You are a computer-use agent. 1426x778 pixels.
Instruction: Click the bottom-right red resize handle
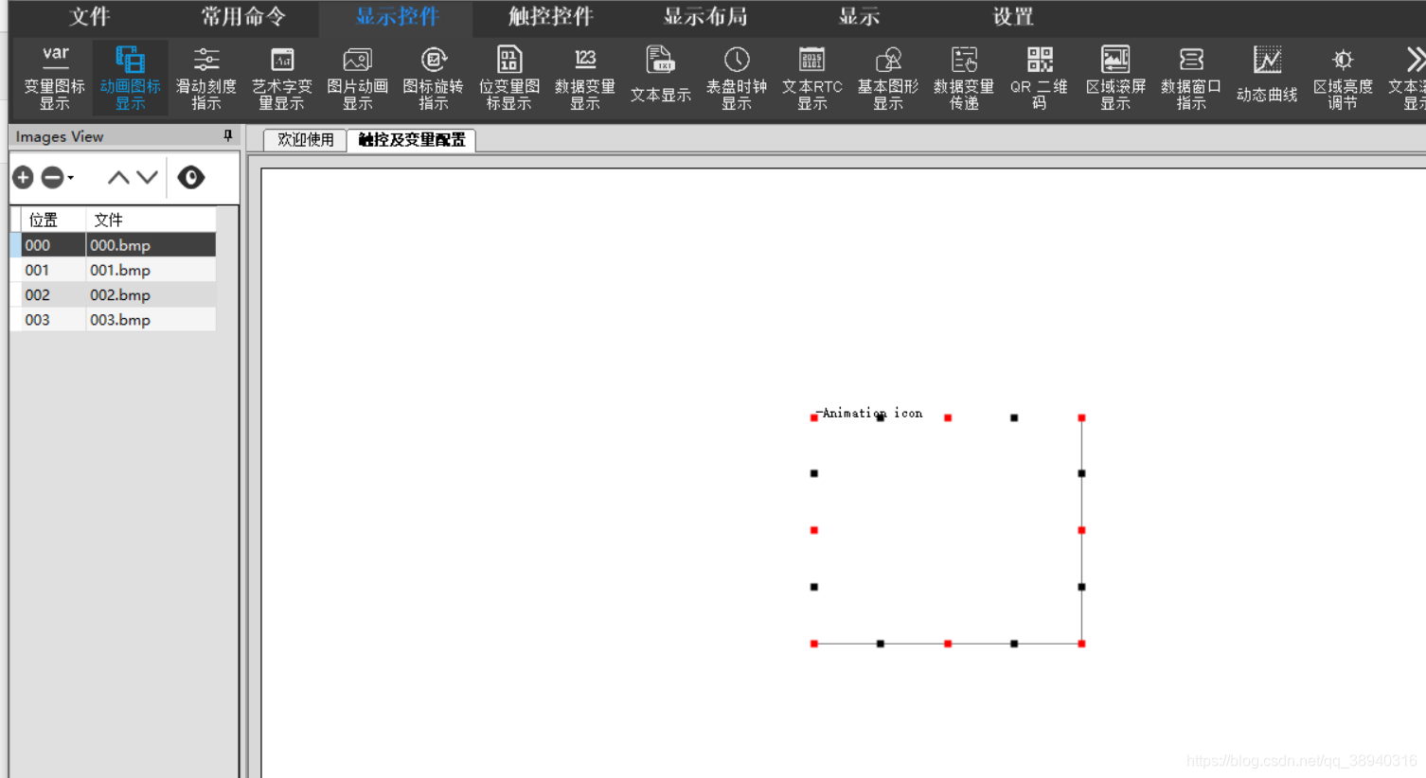pyautogui.click(x=1081, y=644)
